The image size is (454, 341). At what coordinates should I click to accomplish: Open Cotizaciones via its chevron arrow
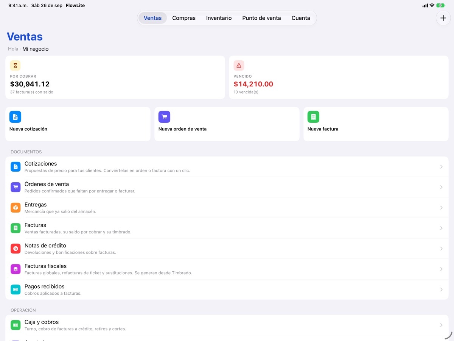click(x=441, y=167)
